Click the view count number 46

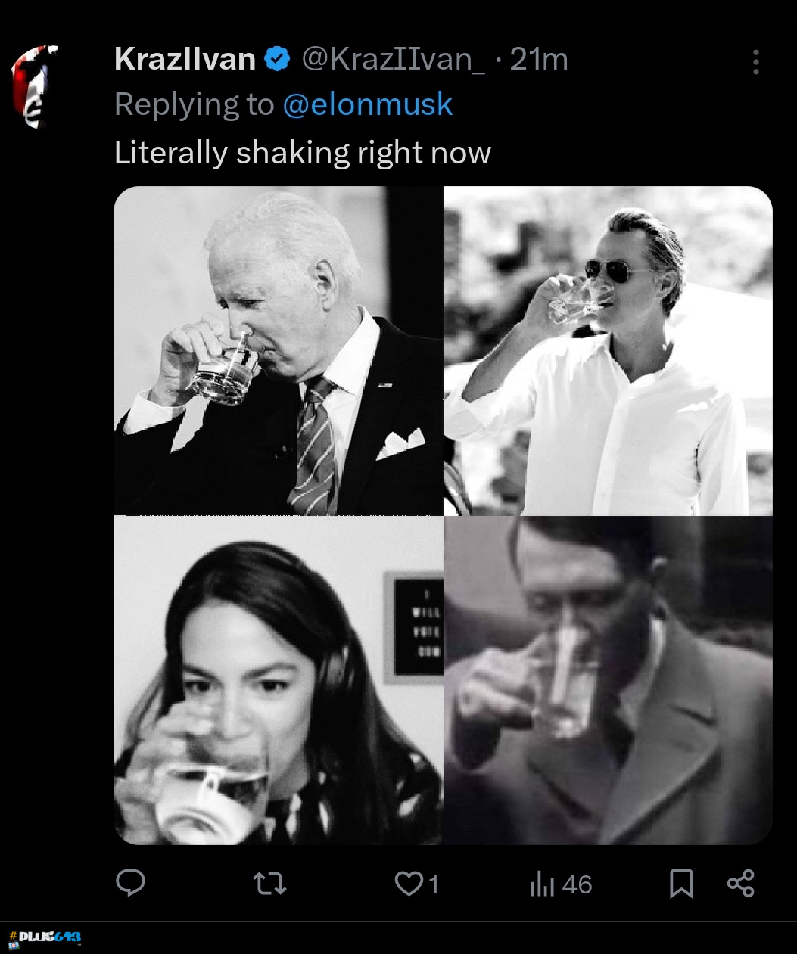tap(577, 884)
